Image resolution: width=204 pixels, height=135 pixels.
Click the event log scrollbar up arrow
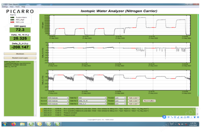click(x=197, y=109)
